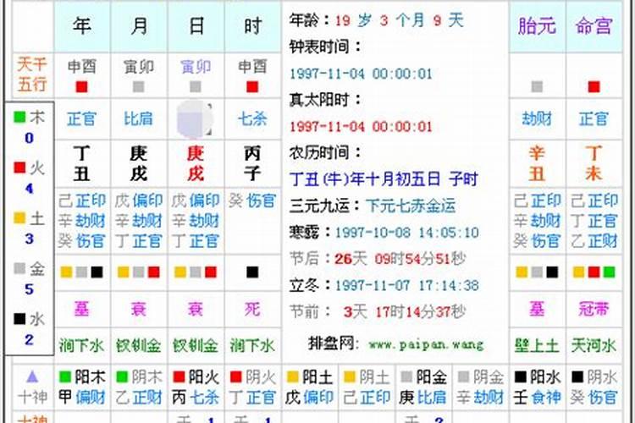Click the yellow square beside 阳土
This screenshot has height=423, width=635.
(292, 376)
